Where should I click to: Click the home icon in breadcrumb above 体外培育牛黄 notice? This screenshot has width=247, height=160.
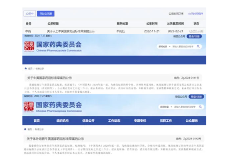[25, 129]
